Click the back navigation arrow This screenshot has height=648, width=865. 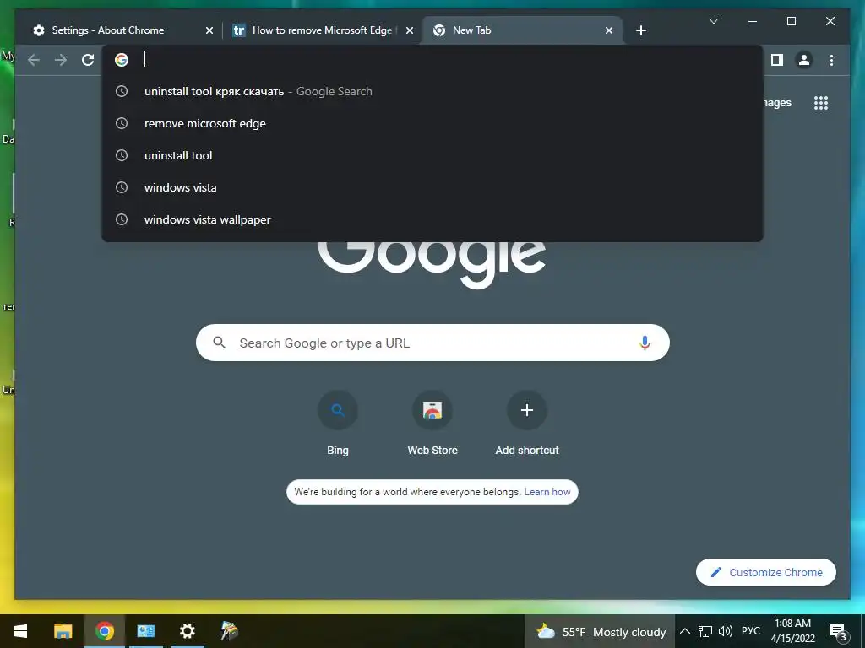[x=34, y=60]
